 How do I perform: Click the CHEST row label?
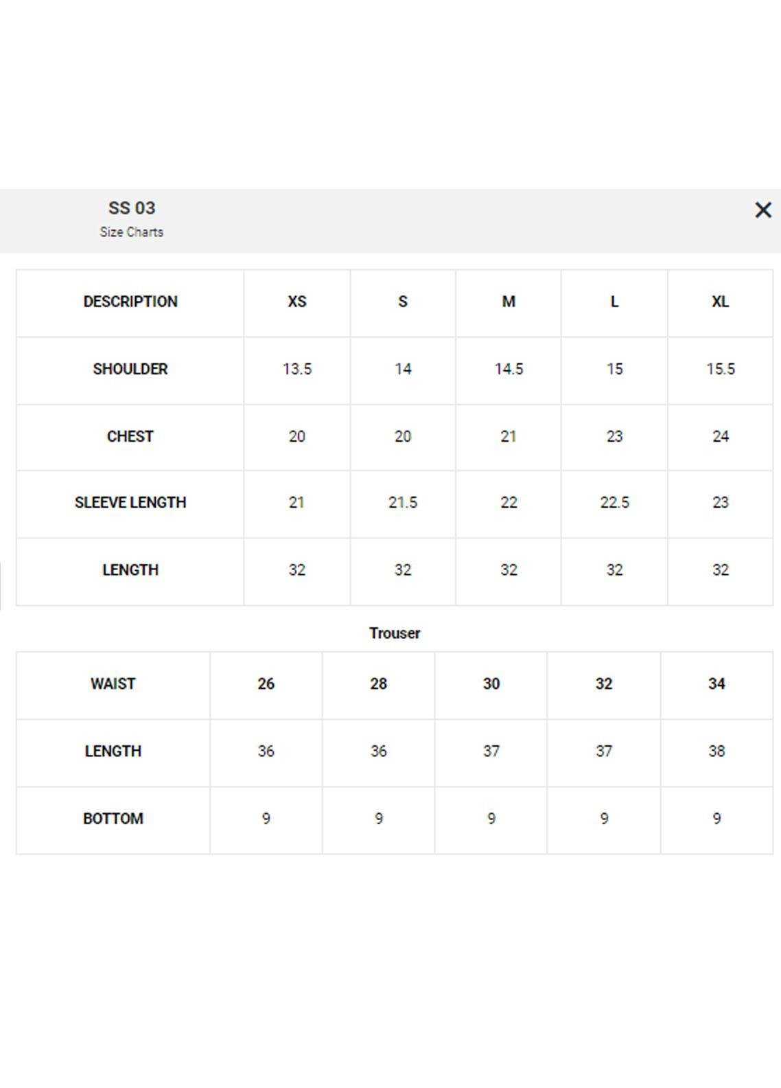[x=130, y=436]
